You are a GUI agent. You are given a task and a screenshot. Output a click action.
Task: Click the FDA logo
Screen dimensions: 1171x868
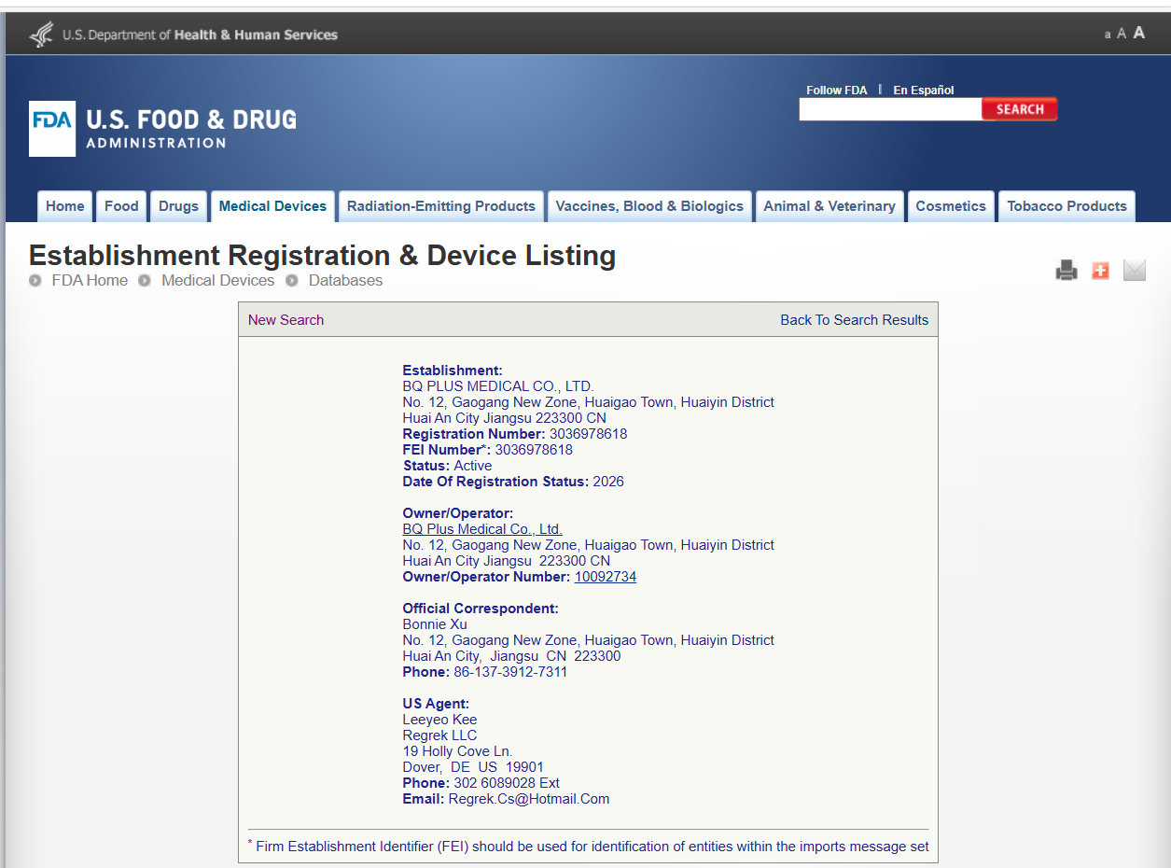click(52, 129)
